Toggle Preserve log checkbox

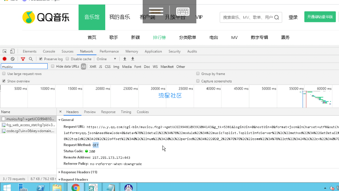click(x=41, y=59)
